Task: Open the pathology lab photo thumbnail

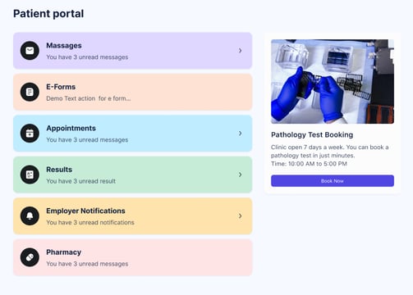Action: pyautogui.click(x=333, y=81)
